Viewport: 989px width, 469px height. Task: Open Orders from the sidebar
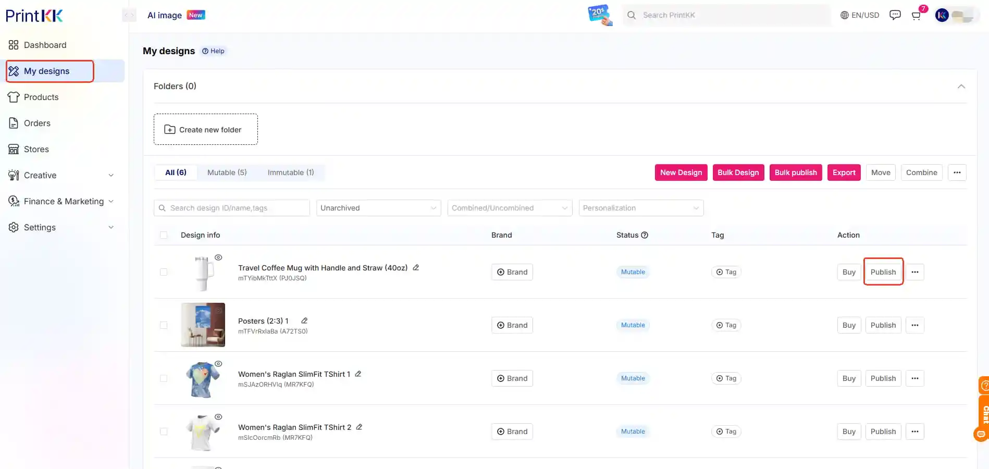tap(36, 123)
